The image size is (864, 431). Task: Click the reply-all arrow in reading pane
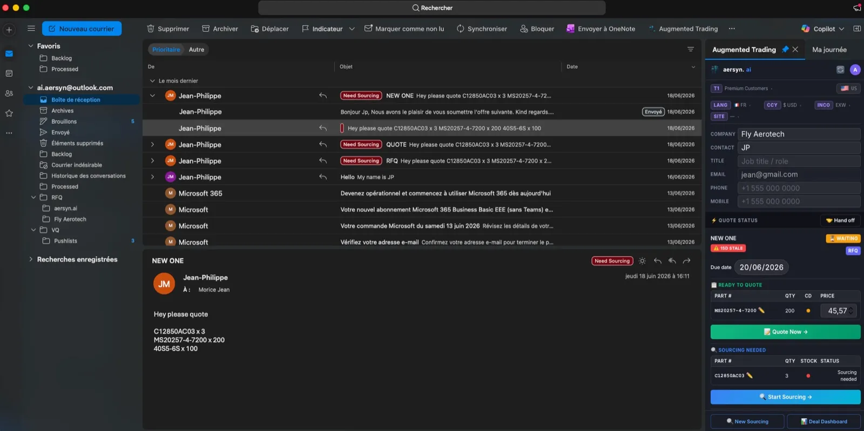click(672, 261)
